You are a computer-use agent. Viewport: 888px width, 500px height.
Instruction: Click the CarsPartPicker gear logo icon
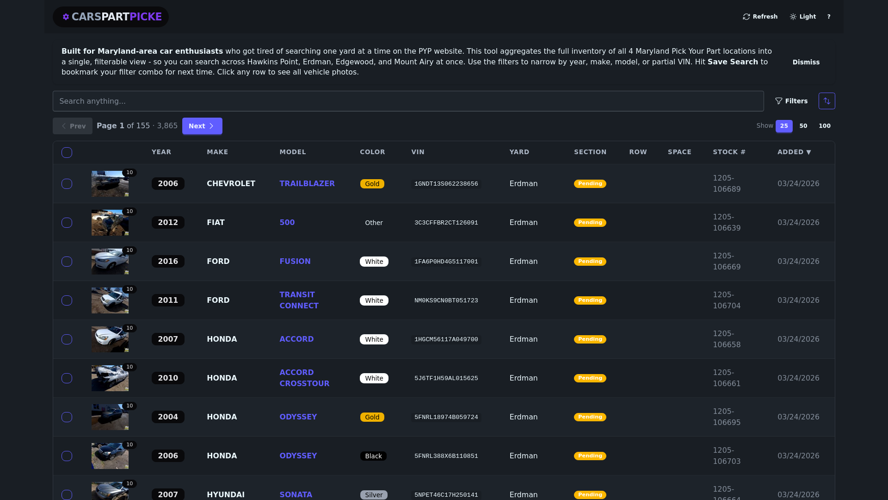click(x=66, y=17)
